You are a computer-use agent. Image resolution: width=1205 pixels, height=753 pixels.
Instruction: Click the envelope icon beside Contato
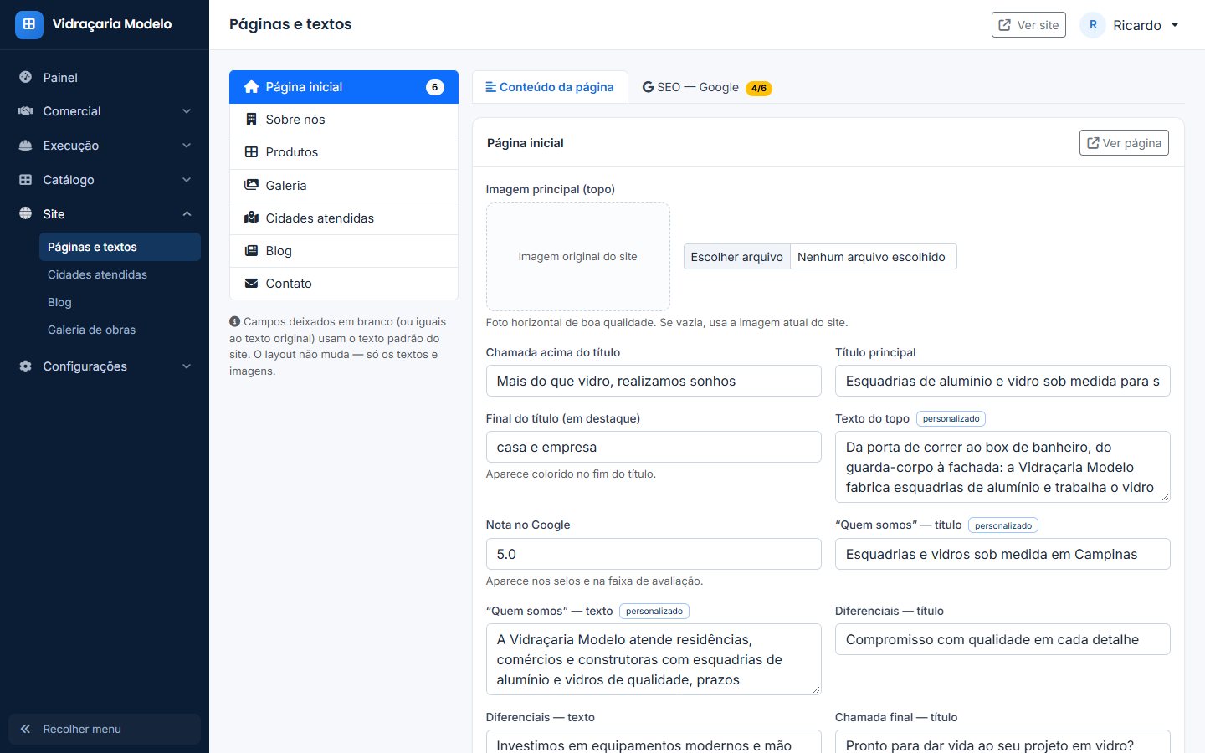pos(251,284)
